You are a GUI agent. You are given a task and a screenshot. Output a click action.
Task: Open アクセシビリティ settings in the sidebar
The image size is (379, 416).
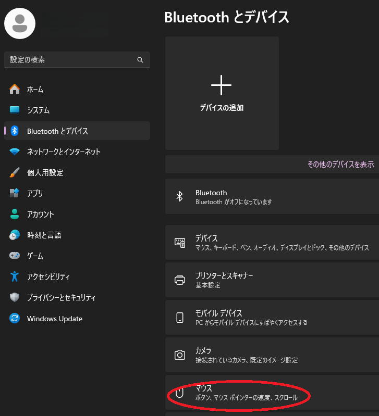point(48,277)
